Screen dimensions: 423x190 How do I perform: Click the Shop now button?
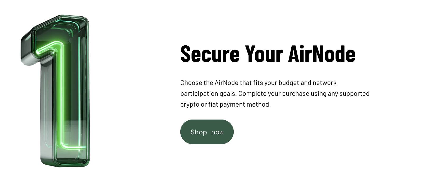pos(207,132)
